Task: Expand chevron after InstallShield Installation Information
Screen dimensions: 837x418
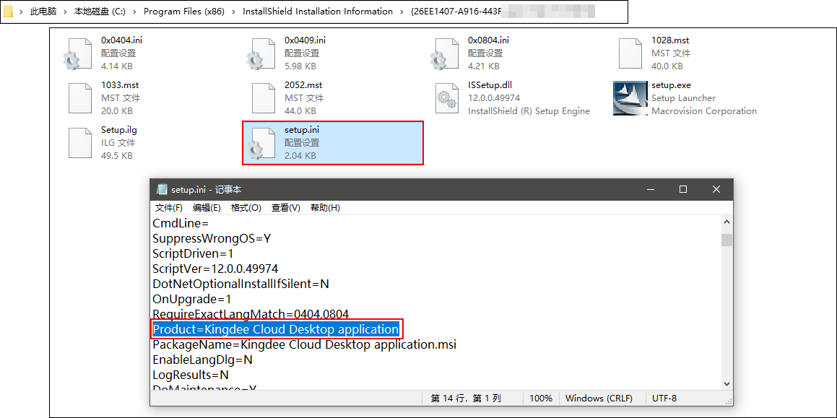Action: (402, 12)
